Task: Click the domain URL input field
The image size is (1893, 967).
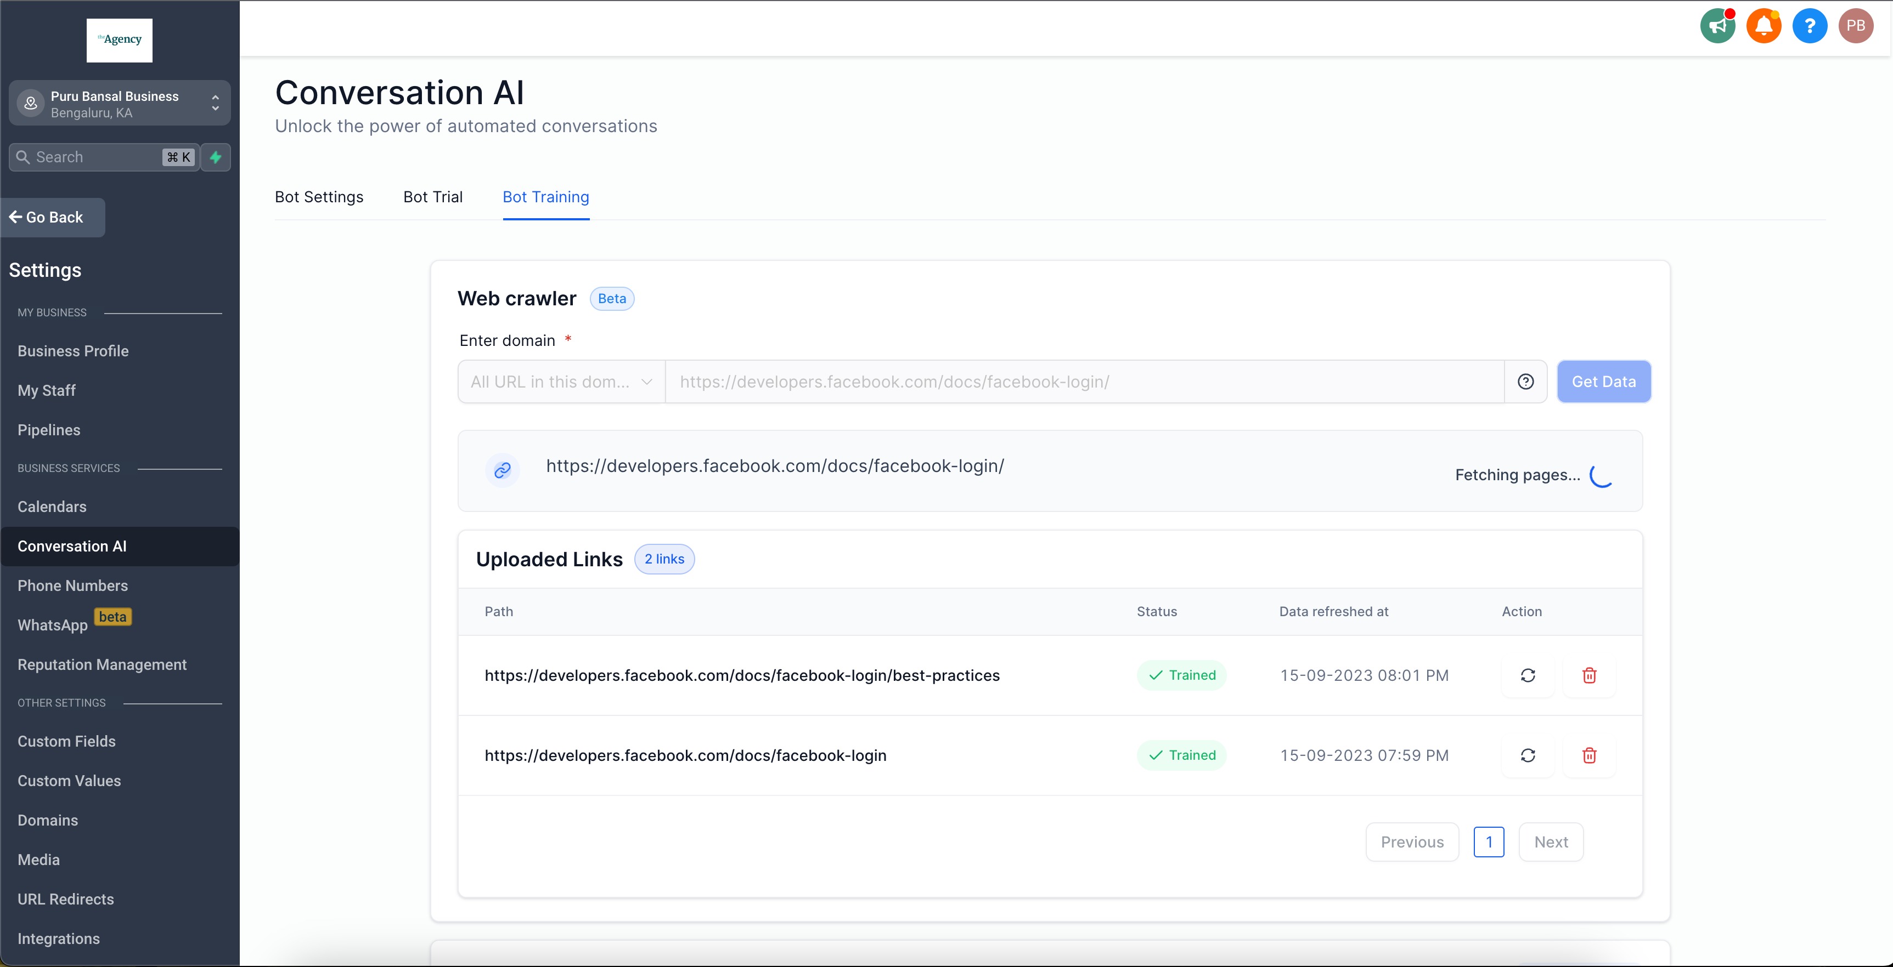Action: (1085, 382)
